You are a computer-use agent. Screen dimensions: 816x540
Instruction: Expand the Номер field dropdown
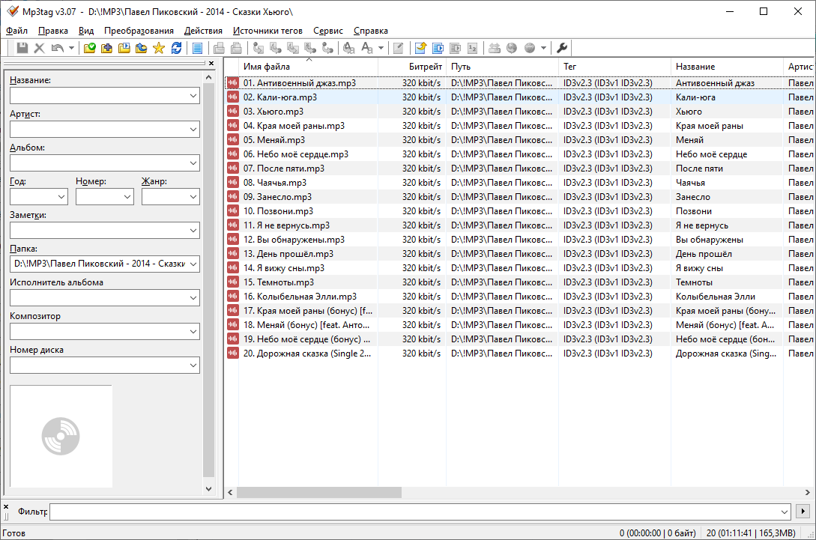click(127, 197)
